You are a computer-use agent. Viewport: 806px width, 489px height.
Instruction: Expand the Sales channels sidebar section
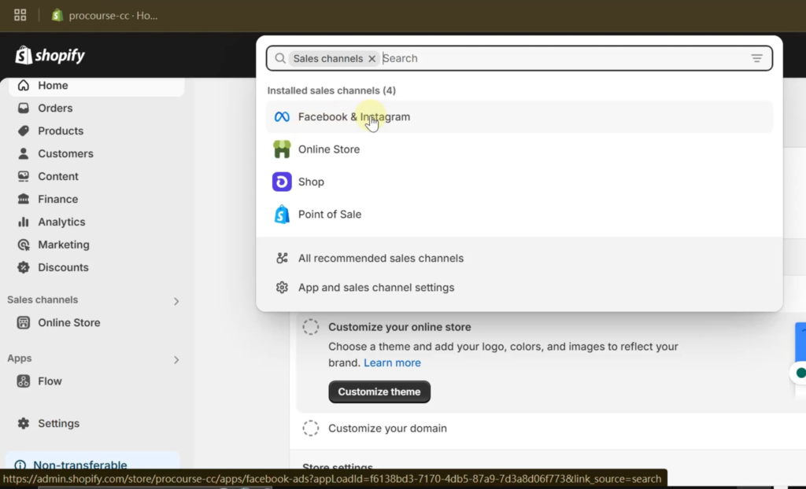(176, 301)
